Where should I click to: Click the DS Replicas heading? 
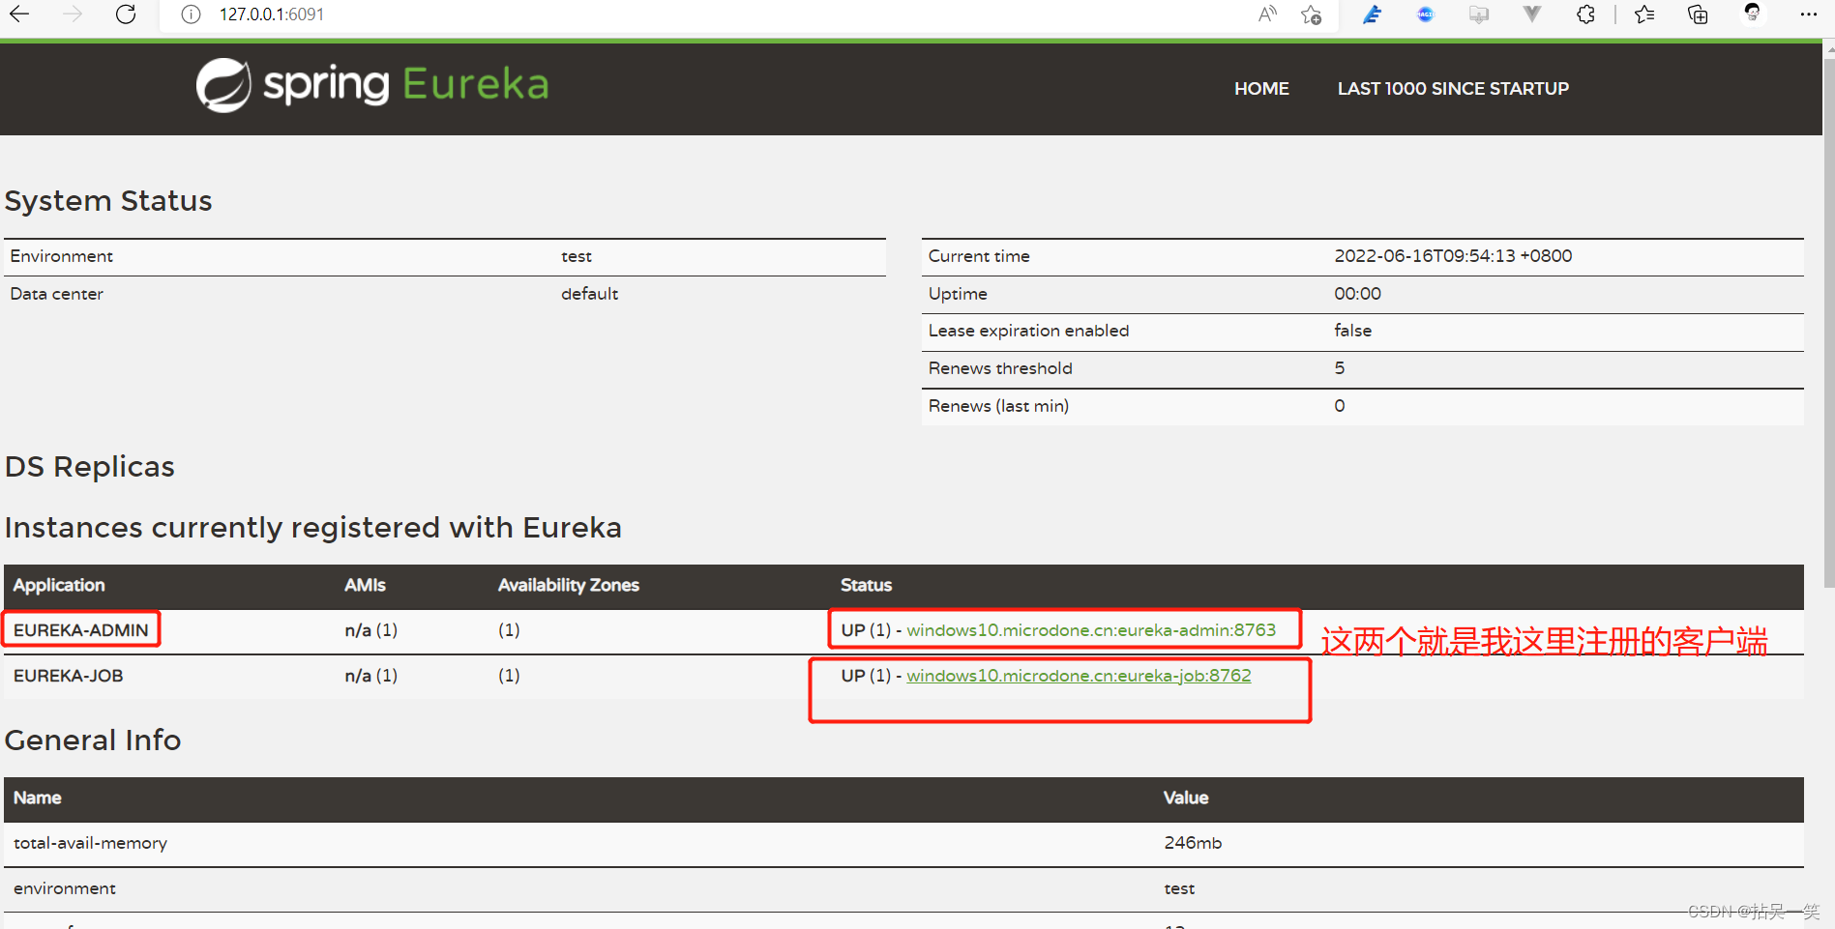tap(90, 467)
